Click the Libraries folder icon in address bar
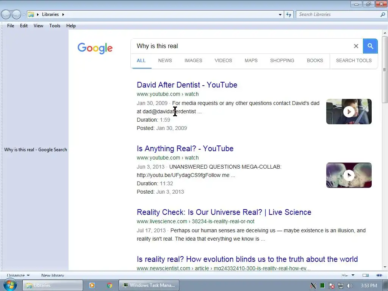Screen dimensions: 388x291 click(31, 14)
